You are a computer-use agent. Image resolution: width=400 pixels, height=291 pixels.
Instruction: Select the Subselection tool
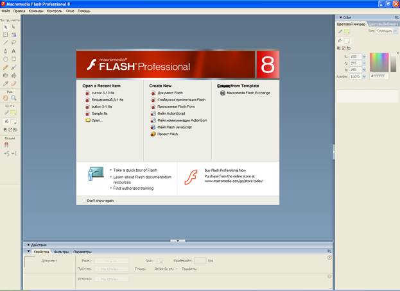(x=13, y=27)
